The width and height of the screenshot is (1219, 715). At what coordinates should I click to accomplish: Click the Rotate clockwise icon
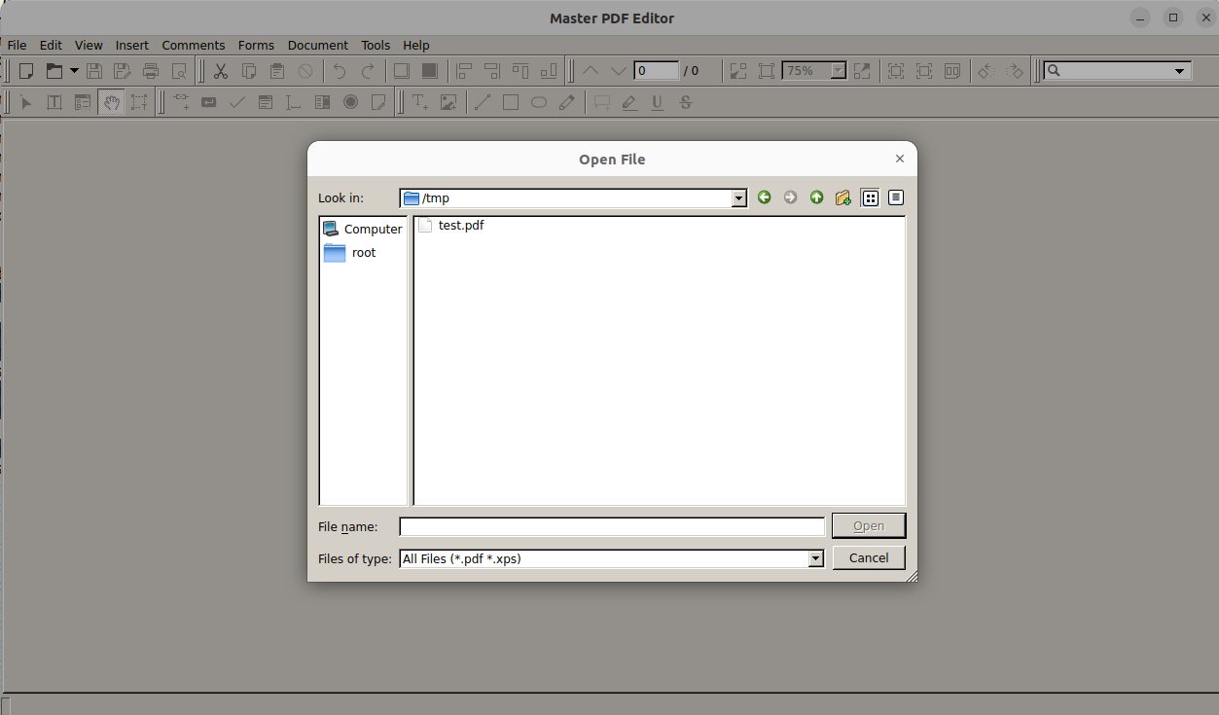(1015, 71)
